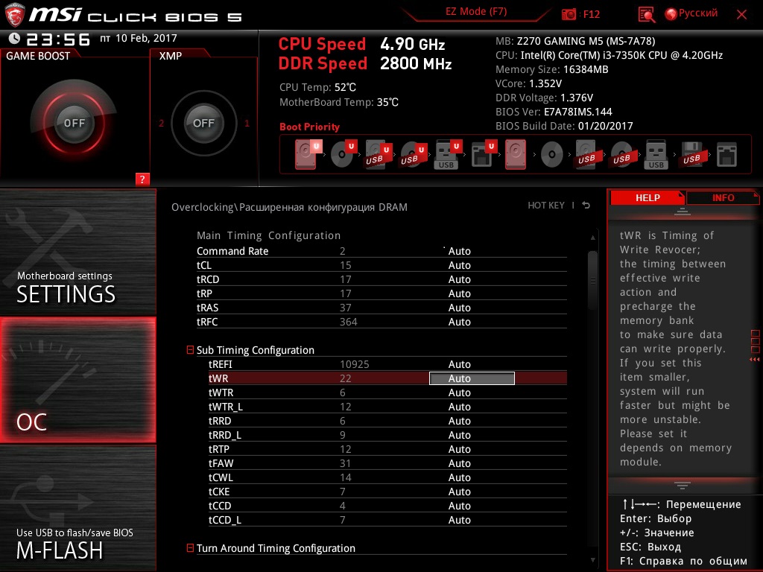The image size is (763, 572).
Task: Go back using the arrow beside HOT KEY
Action: coord(586,206)
